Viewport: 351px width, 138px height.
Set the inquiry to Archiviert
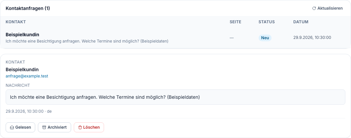[x=55, y=127]
